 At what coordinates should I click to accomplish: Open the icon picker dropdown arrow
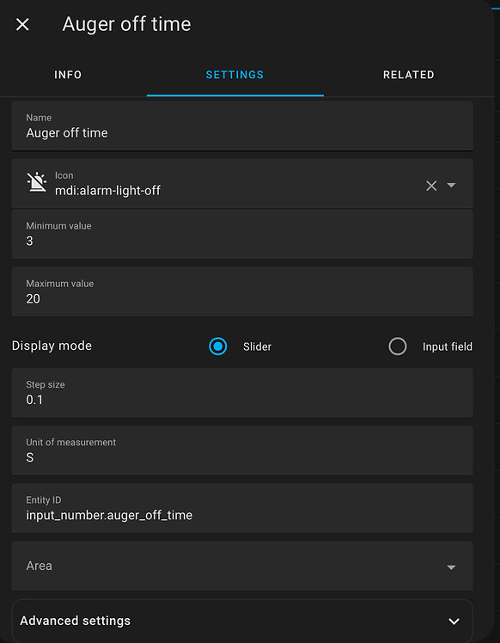tap(451, 186)
